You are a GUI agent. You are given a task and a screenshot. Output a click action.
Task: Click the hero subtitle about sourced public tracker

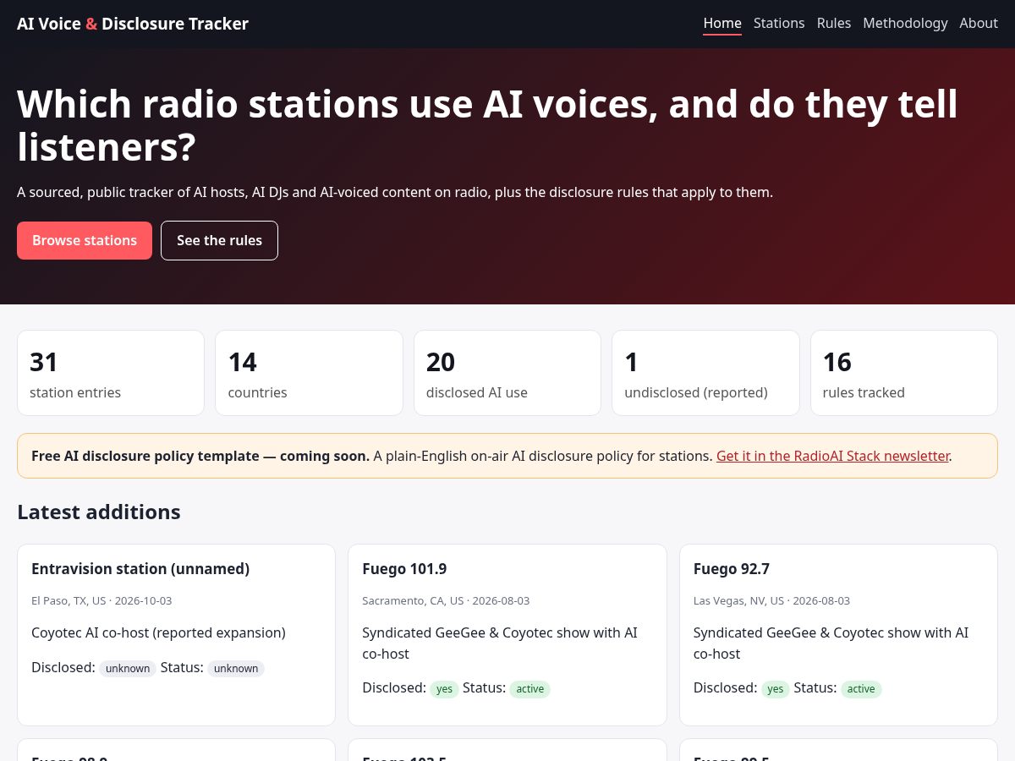pyautogui.click(x=395, y=192)
